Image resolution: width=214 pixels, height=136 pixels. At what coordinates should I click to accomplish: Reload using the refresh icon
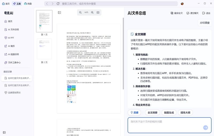tap(58, 4)
